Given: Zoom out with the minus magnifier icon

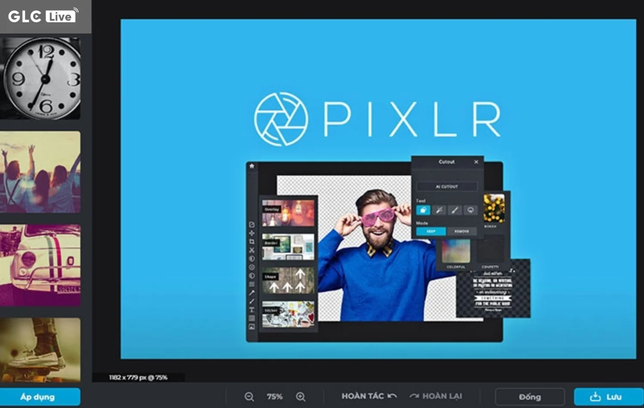Looking at the screenshot, I should [x=249, y=397].
